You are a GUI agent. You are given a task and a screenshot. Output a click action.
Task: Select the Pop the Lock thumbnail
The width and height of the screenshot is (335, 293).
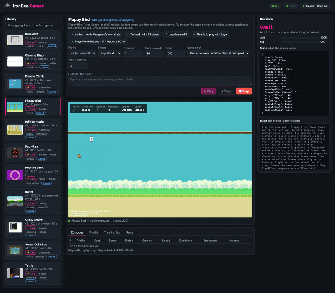tap(15, 175)
